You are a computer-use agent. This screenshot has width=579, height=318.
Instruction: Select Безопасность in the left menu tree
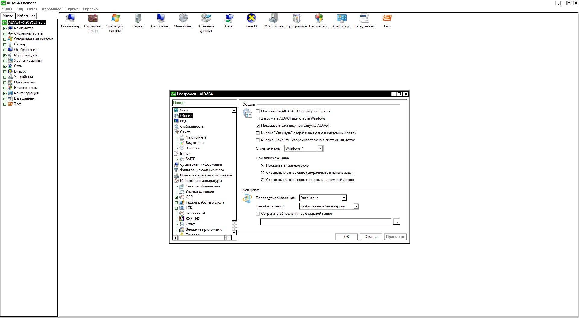point(25,88)
